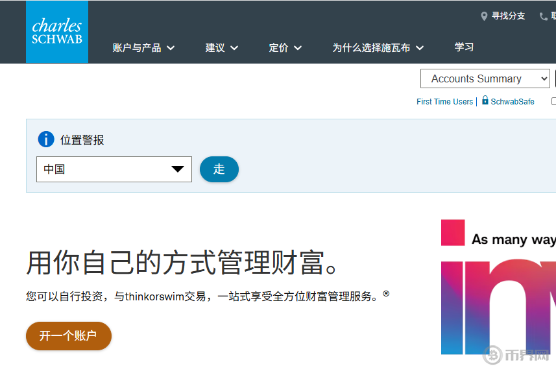Click the As many ways banner image
This screenshot has height=373, width=556.
pos(498,287)
